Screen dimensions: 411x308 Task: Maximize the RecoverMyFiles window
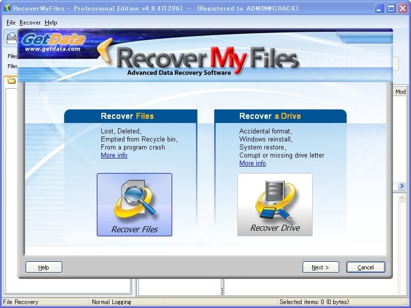click(x=391, y=9)
